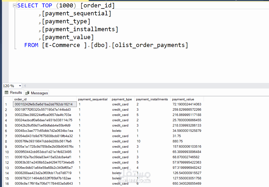Select the payment_sequential column header
Screen dimensions: 269x187
click(x=93, y=99)
